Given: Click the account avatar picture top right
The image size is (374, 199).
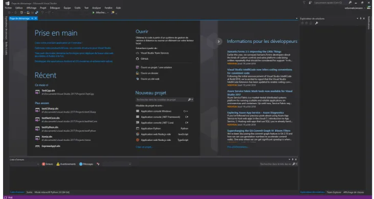Looking at the screenshot, I should (369, 8).
